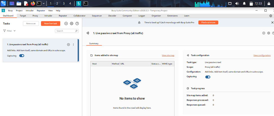Sort by the Host column header
This screenshot has width=274, height=116.
coord(101,64)
